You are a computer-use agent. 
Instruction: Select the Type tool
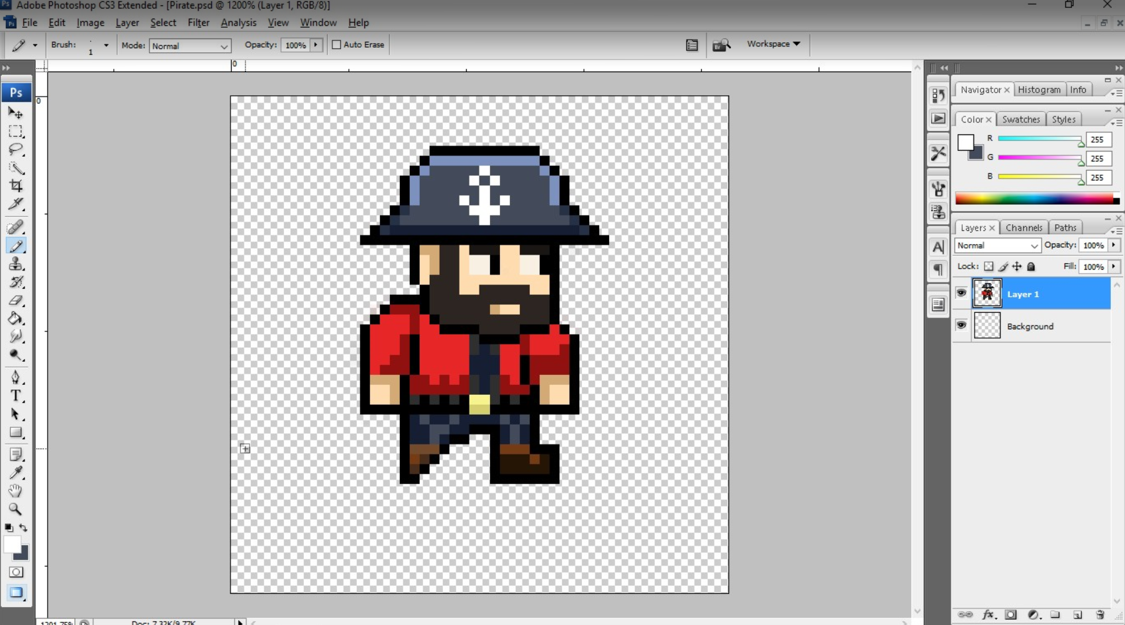pos(16,396)
